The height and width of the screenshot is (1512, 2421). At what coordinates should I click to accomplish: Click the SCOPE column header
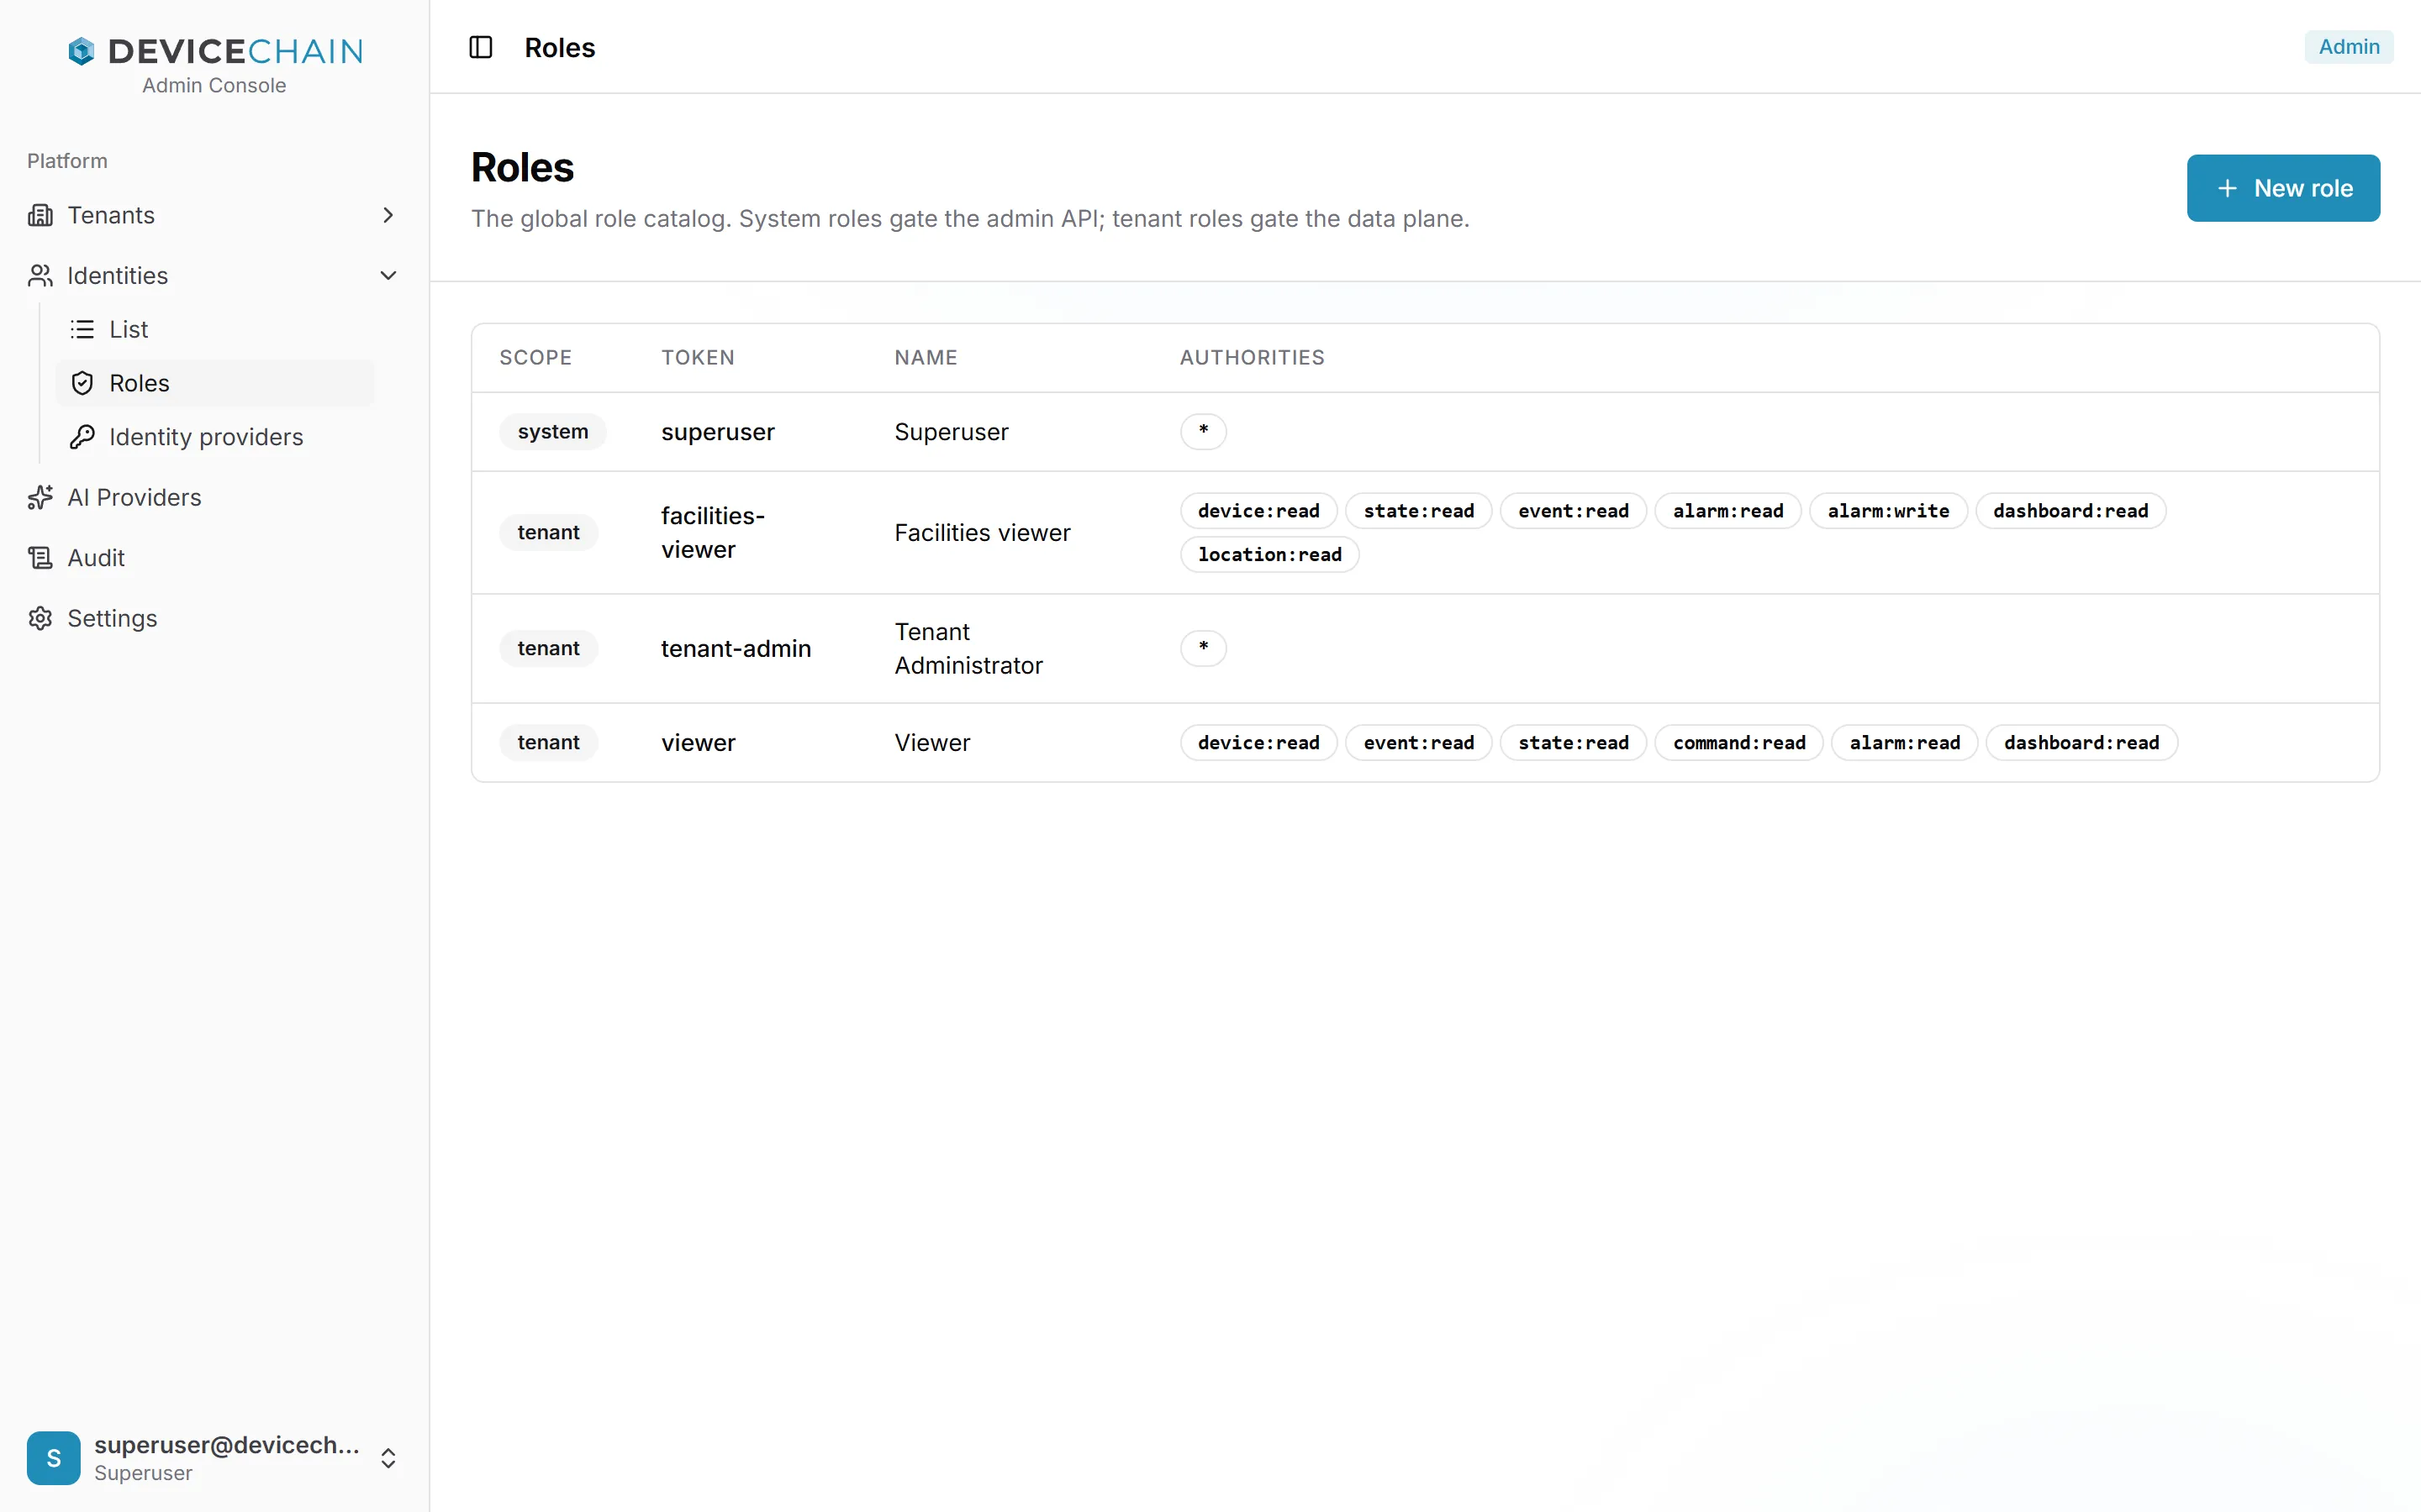pyautogui.click(x=535, y=357)
